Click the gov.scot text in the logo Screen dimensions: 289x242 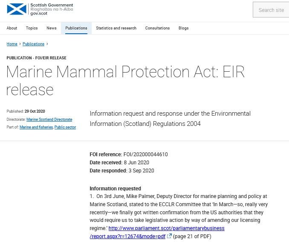point(38,14)
